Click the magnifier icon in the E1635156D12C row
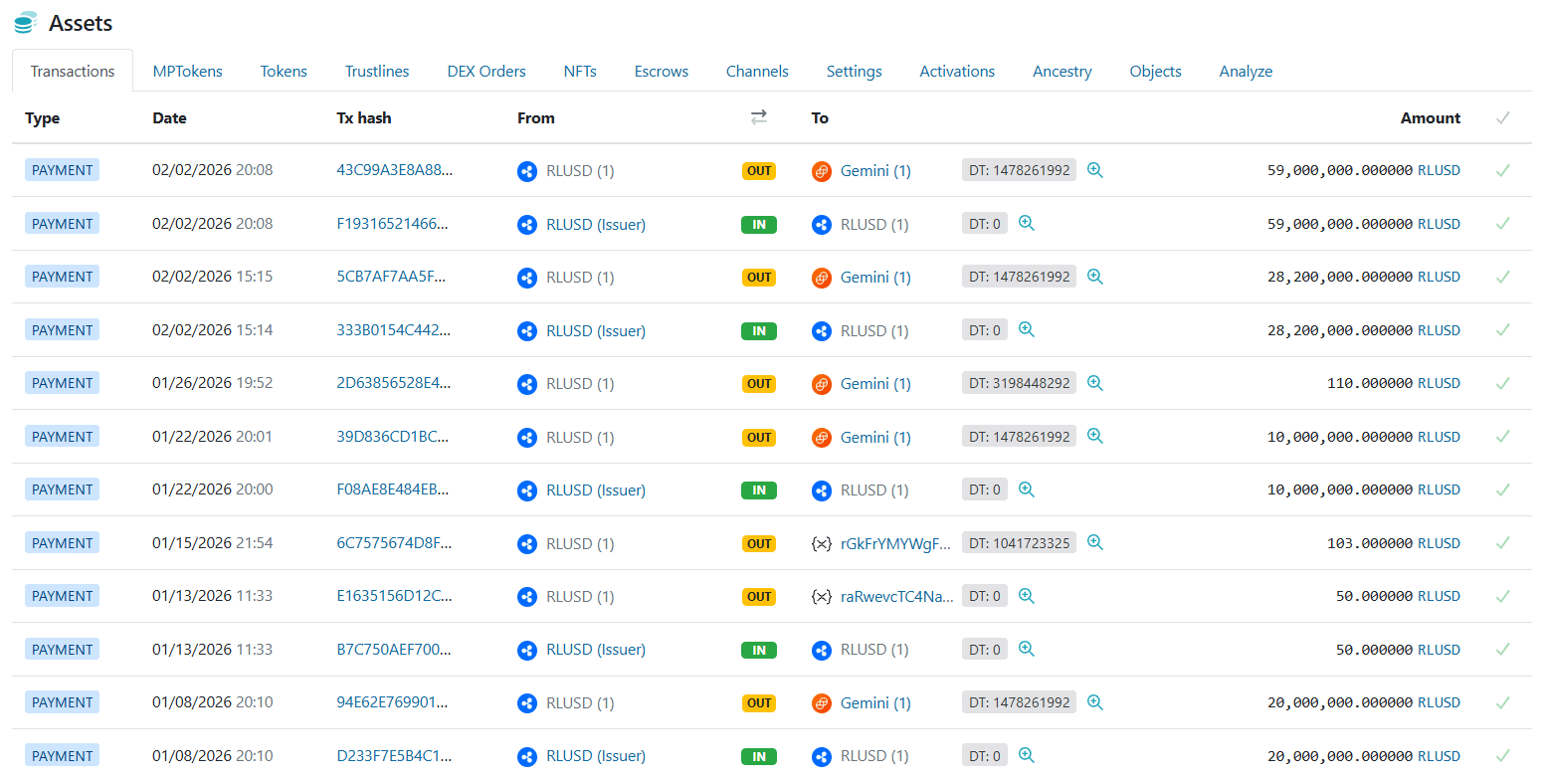 [x=1026, y=596]
